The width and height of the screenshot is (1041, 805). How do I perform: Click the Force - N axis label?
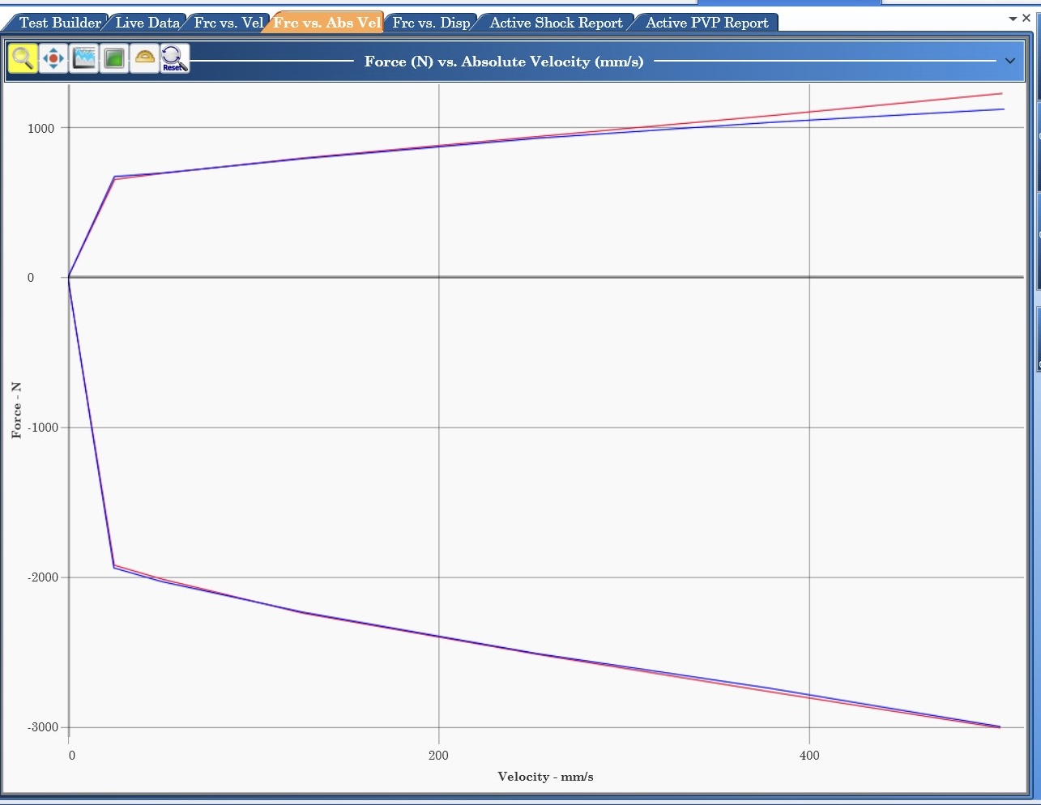coord(16,411)
